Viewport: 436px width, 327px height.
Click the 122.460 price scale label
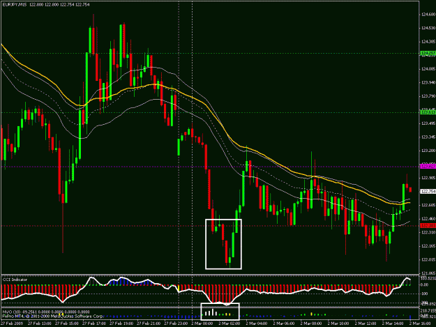428,219
